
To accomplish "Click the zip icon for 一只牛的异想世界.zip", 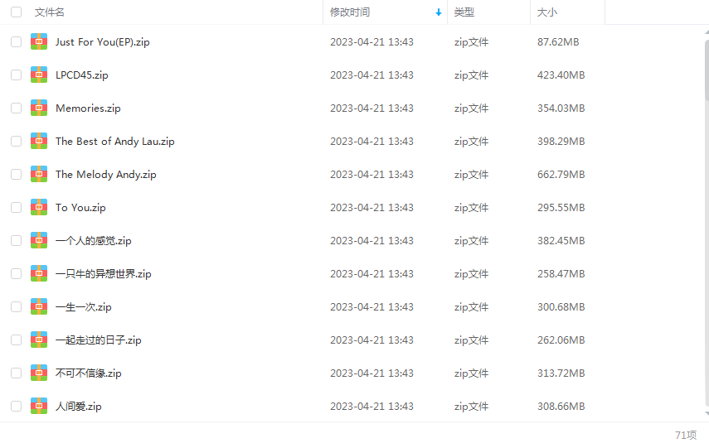I will (39, 273).
